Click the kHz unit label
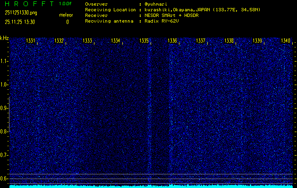Image resolution: width=297 pixels, height=188 pixels. point(4,38)
